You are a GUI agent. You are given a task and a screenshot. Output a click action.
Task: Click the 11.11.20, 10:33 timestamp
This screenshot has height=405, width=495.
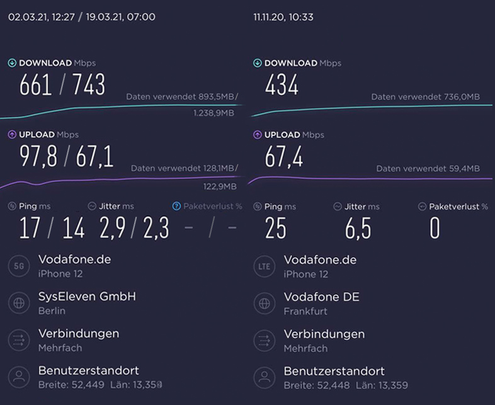283,17
